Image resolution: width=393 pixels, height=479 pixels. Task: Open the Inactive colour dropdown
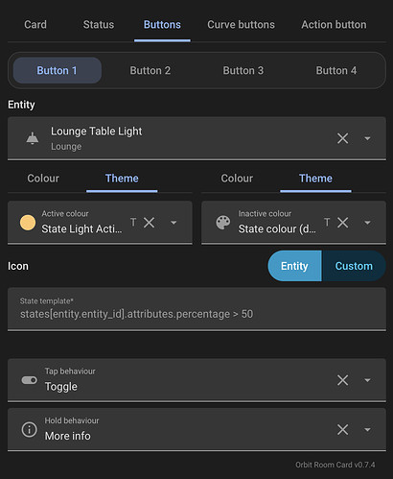[x=367, y=223]
